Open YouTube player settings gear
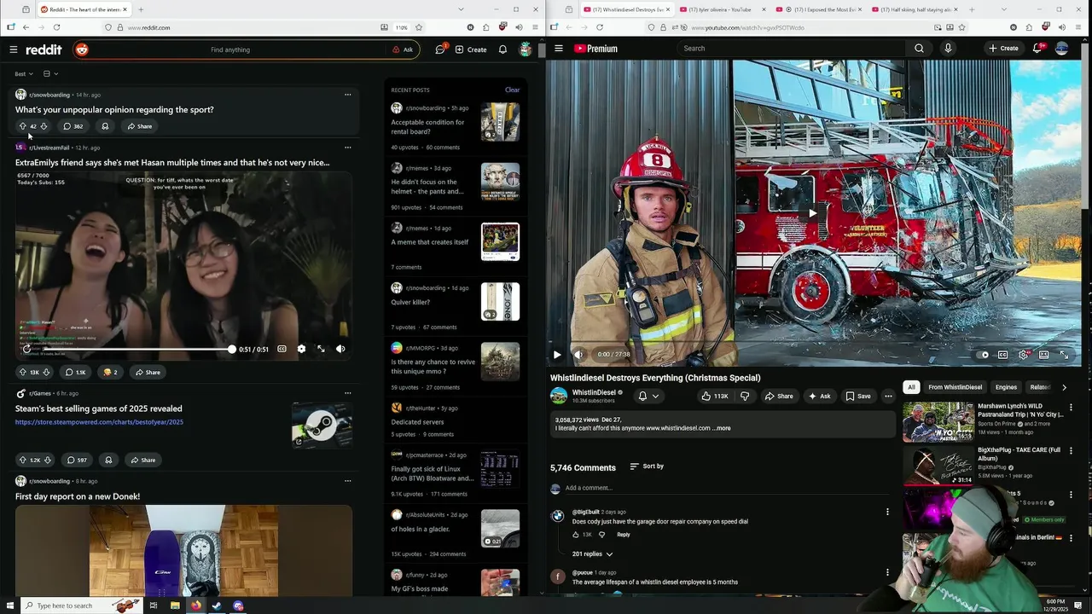The image size is (1092, 614). tap(1023, 355)
